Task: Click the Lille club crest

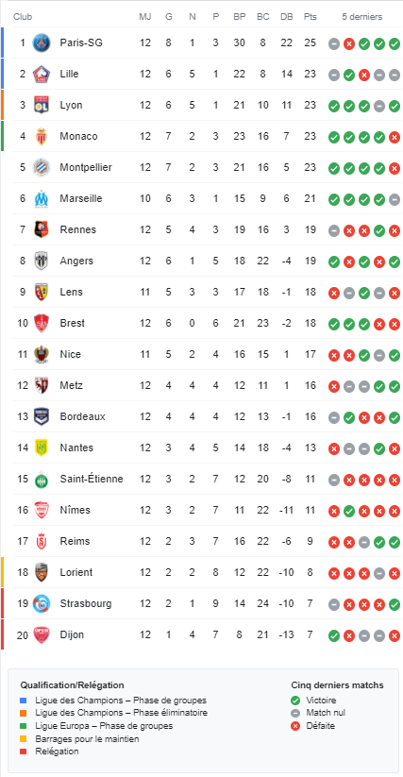Action: 42,75
